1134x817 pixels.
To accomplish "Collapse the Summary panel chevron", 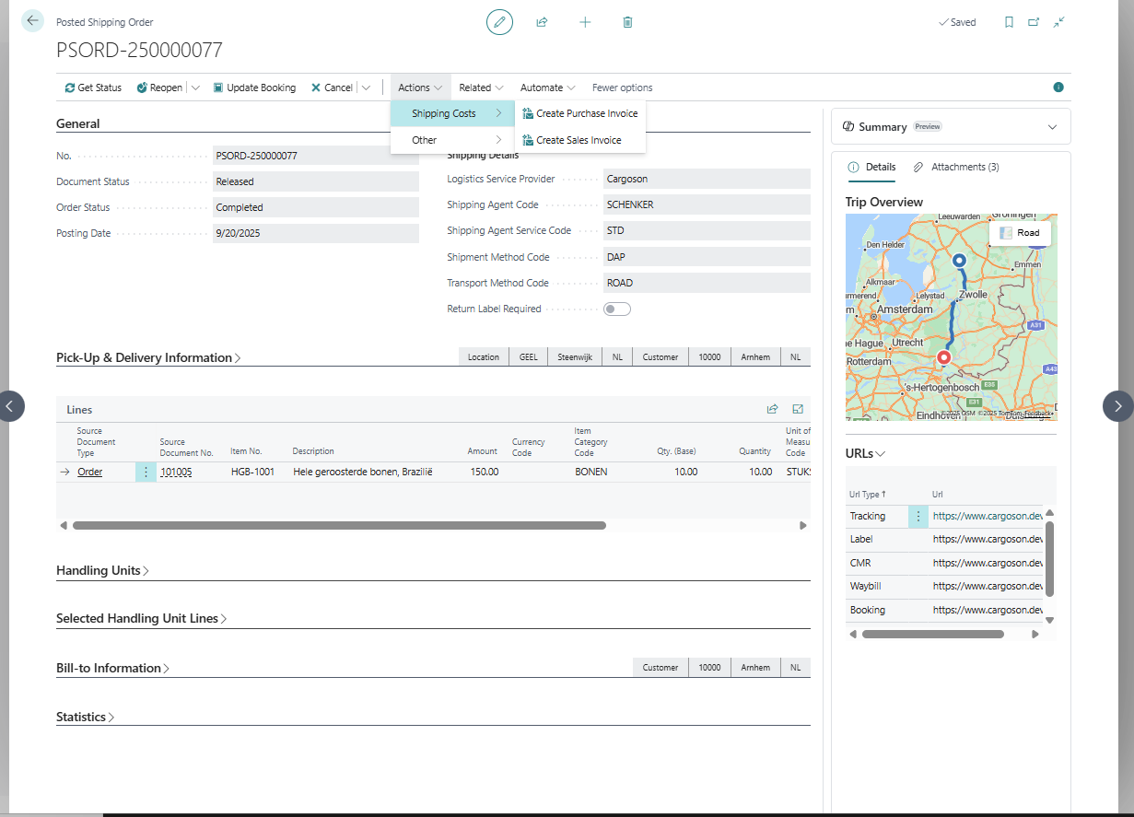I will (1052, 127).
